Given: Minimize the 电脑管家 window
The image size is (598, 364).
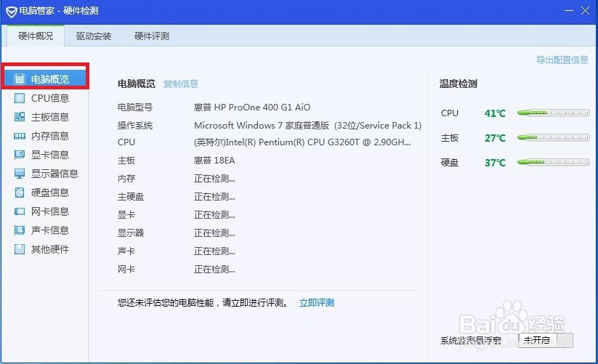Looking at the screenshot, I should pyautogui.click(x=569, y=10).
